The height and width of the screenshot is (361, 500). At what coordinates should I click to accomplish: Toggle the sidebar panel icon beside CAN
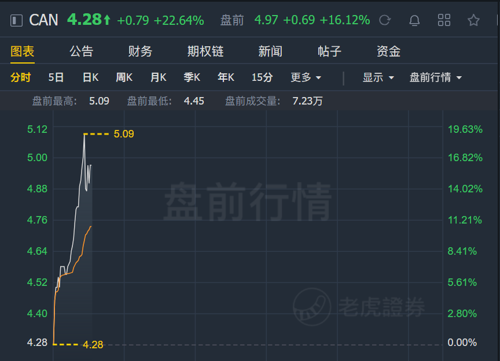pos(16,21)
